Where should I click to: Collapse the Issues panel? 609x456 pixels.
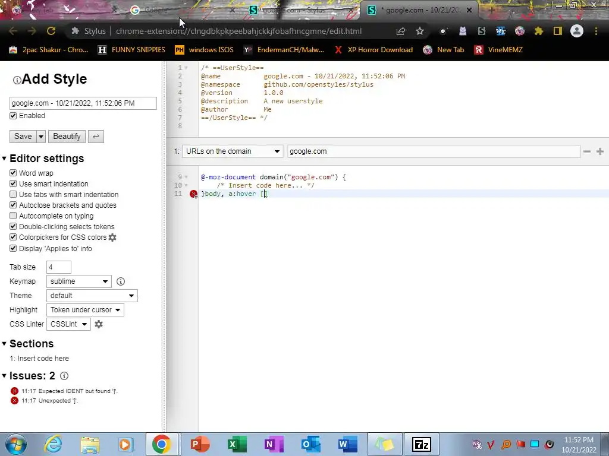click(x=4, y=376)
